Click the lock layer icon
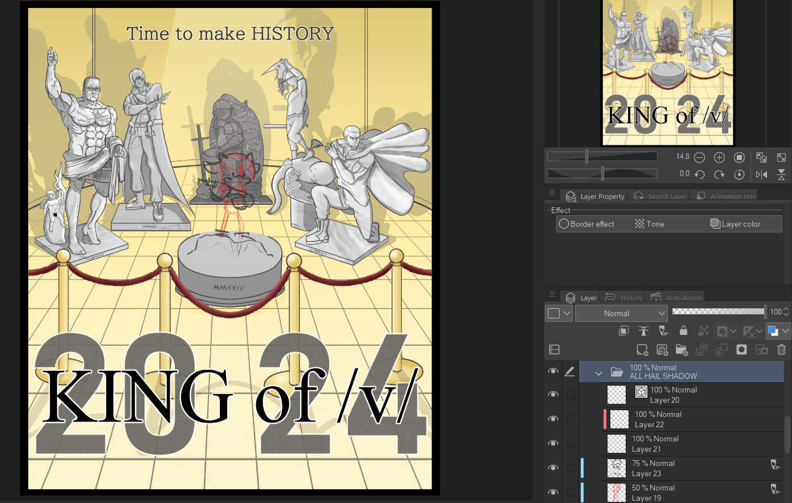 pyautogui.click(x=683, y=330)
